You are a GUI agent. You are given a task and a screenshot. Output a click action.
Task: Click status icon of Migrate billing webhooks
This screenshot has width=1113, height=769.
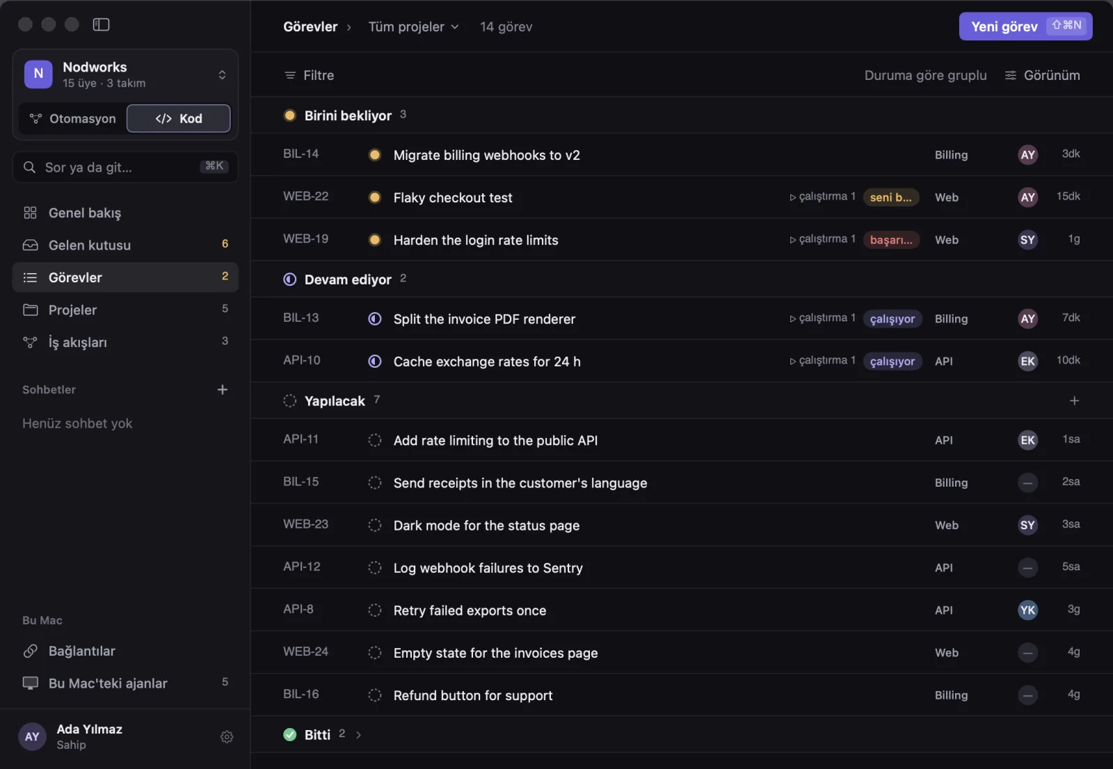pos(375,155)
